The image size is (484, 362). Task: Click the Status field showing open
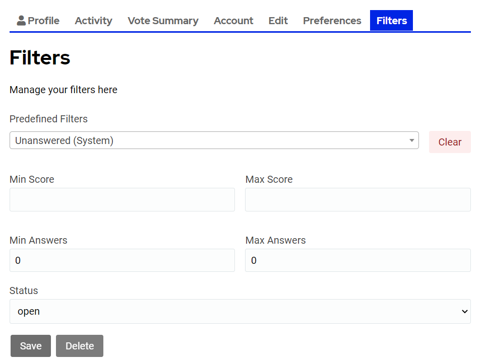(x=240, y=312)
